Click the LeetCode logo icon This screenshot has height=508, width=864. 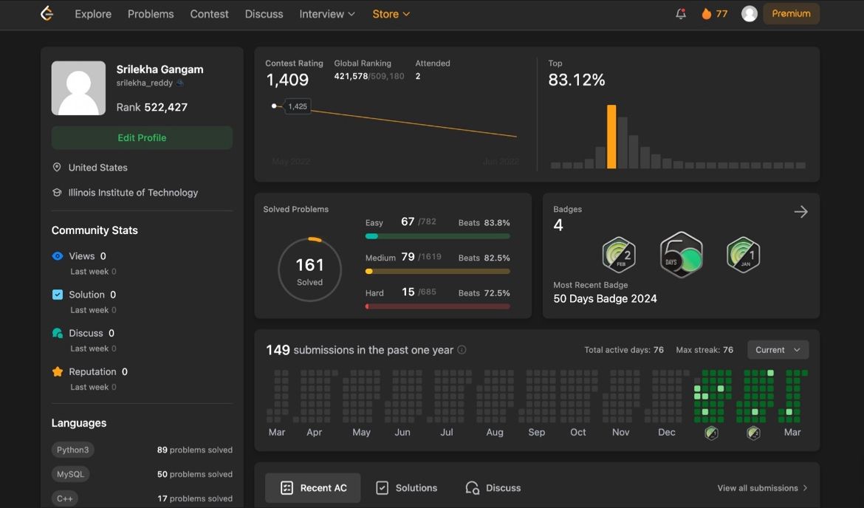47,14
